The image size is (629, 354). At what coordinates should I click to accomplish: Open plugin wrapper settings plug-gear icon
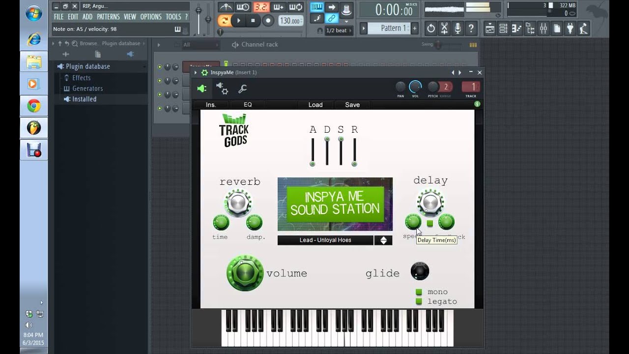click(x=222, y=88)
